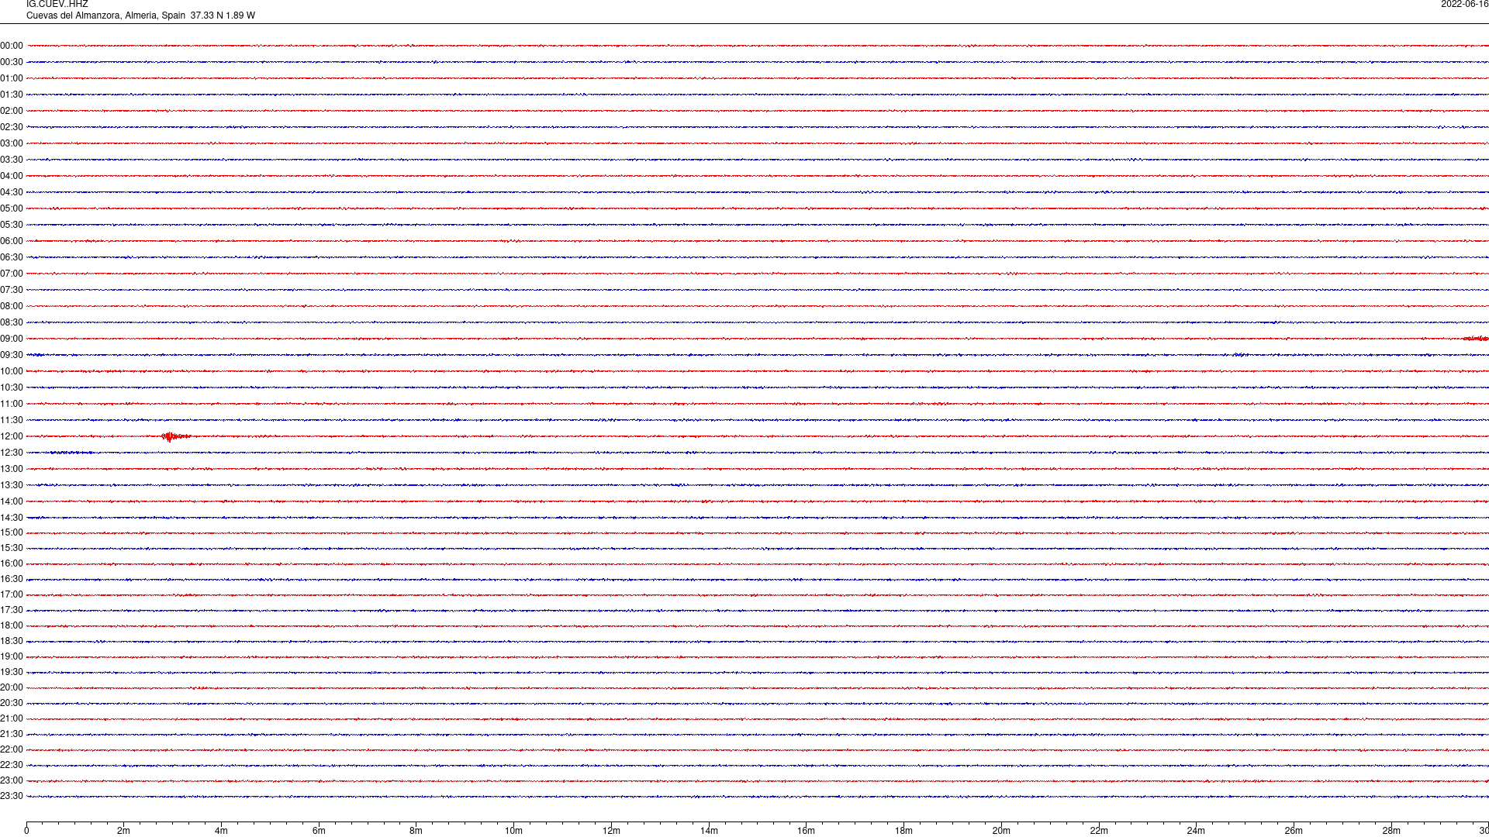Select the 06:30 time row label
This screenshot has height=837, width=1489.
click(12, 257)
